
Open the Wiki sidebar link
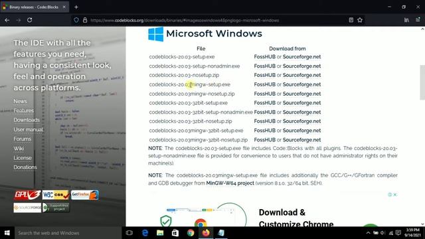pos(19,149)
